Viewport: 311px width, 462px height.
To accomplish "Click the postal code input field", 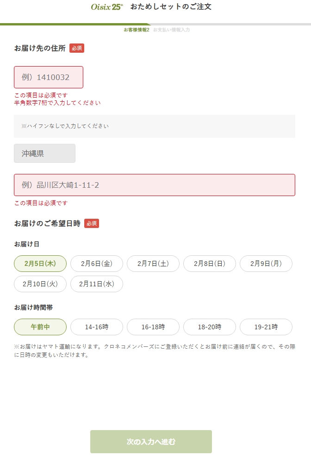I will tap(49, 77).
